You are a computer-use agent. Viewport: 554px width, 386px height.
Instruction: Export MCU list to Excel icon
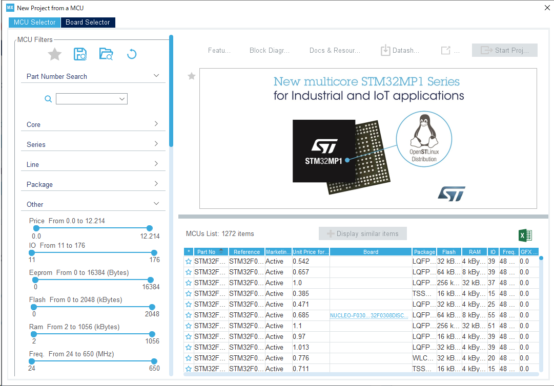coord(525,235)
